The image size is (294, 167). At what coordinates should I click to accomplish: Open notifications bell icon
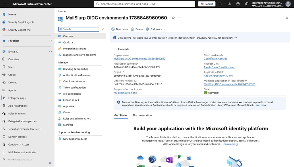point(221,4)
